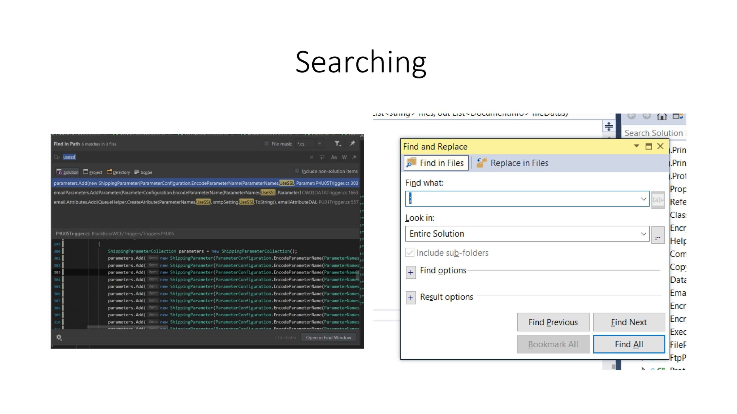Pin the Find in Path popup

click(352, 143)
